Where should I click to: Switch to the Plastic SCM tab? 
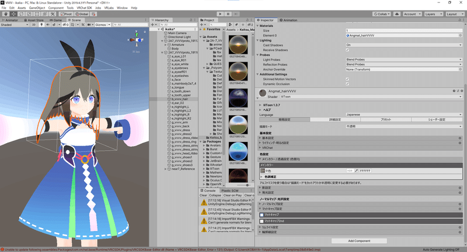[x=229, y=190]
